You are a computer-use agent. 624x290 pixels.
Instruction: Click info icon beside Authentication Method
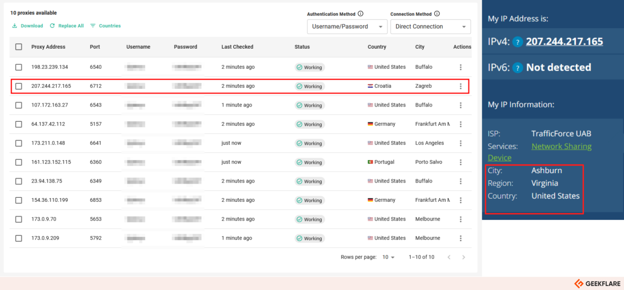pos(360,14)
